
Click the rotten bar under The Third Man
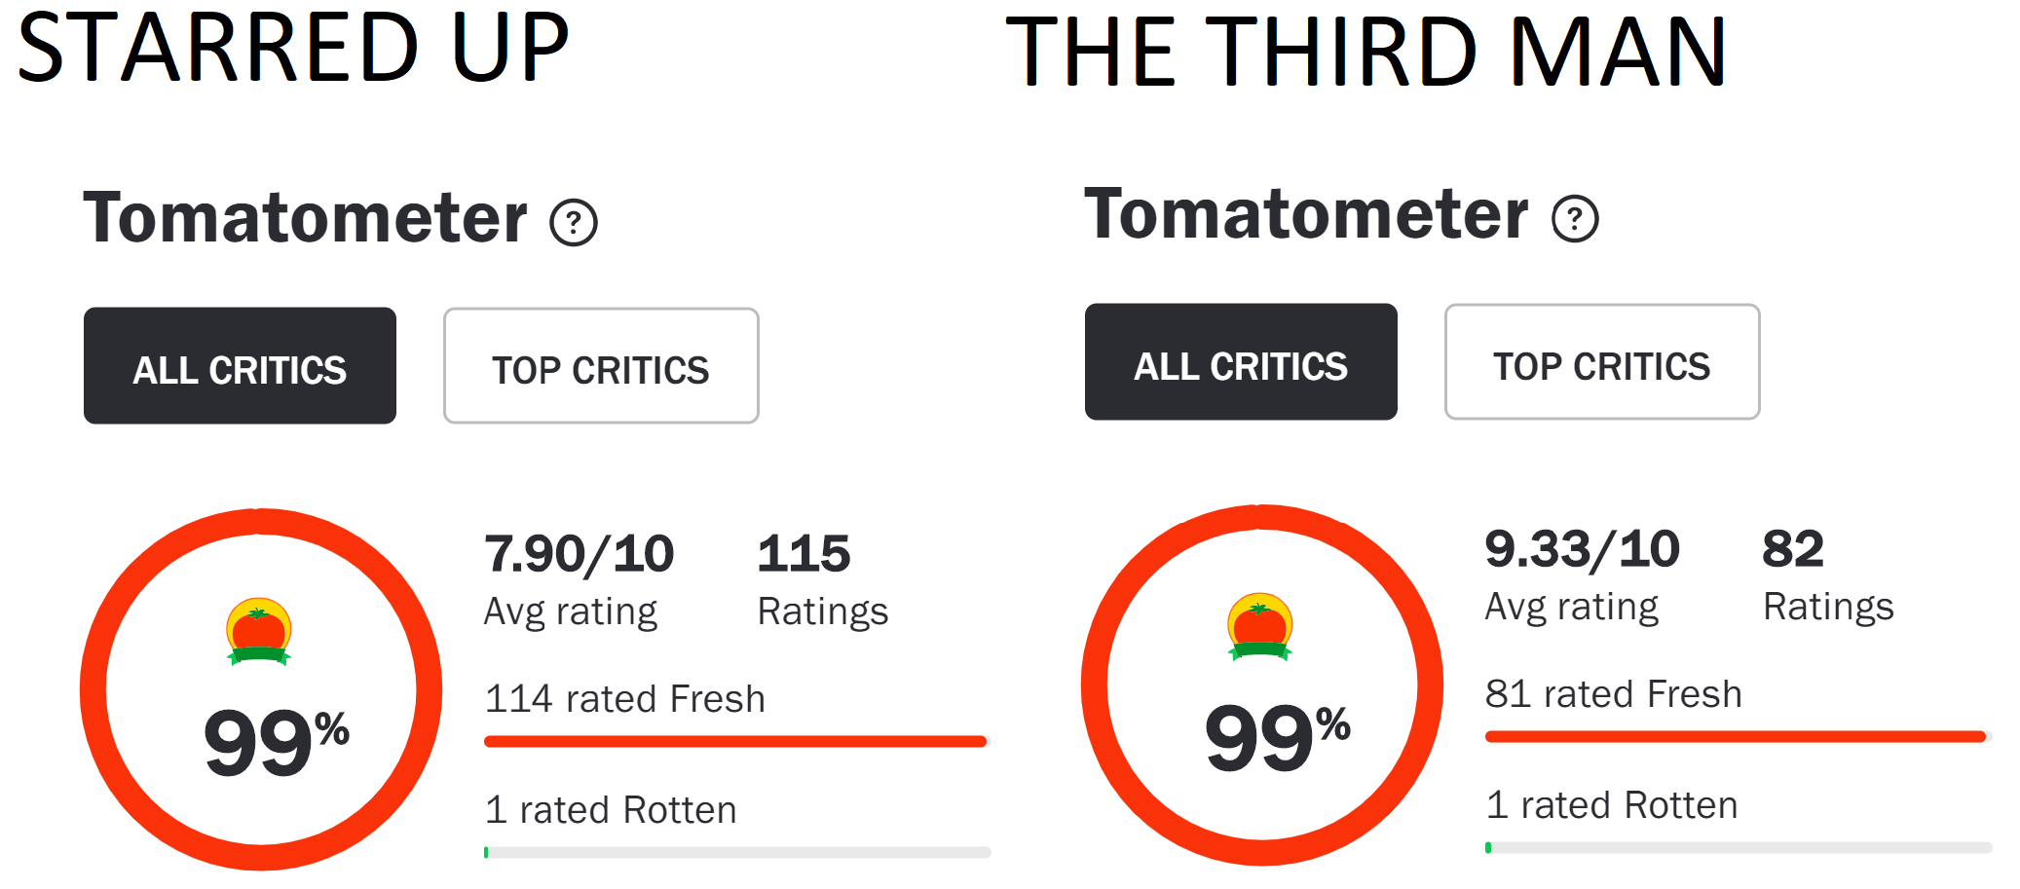(x=1738, y=848)
